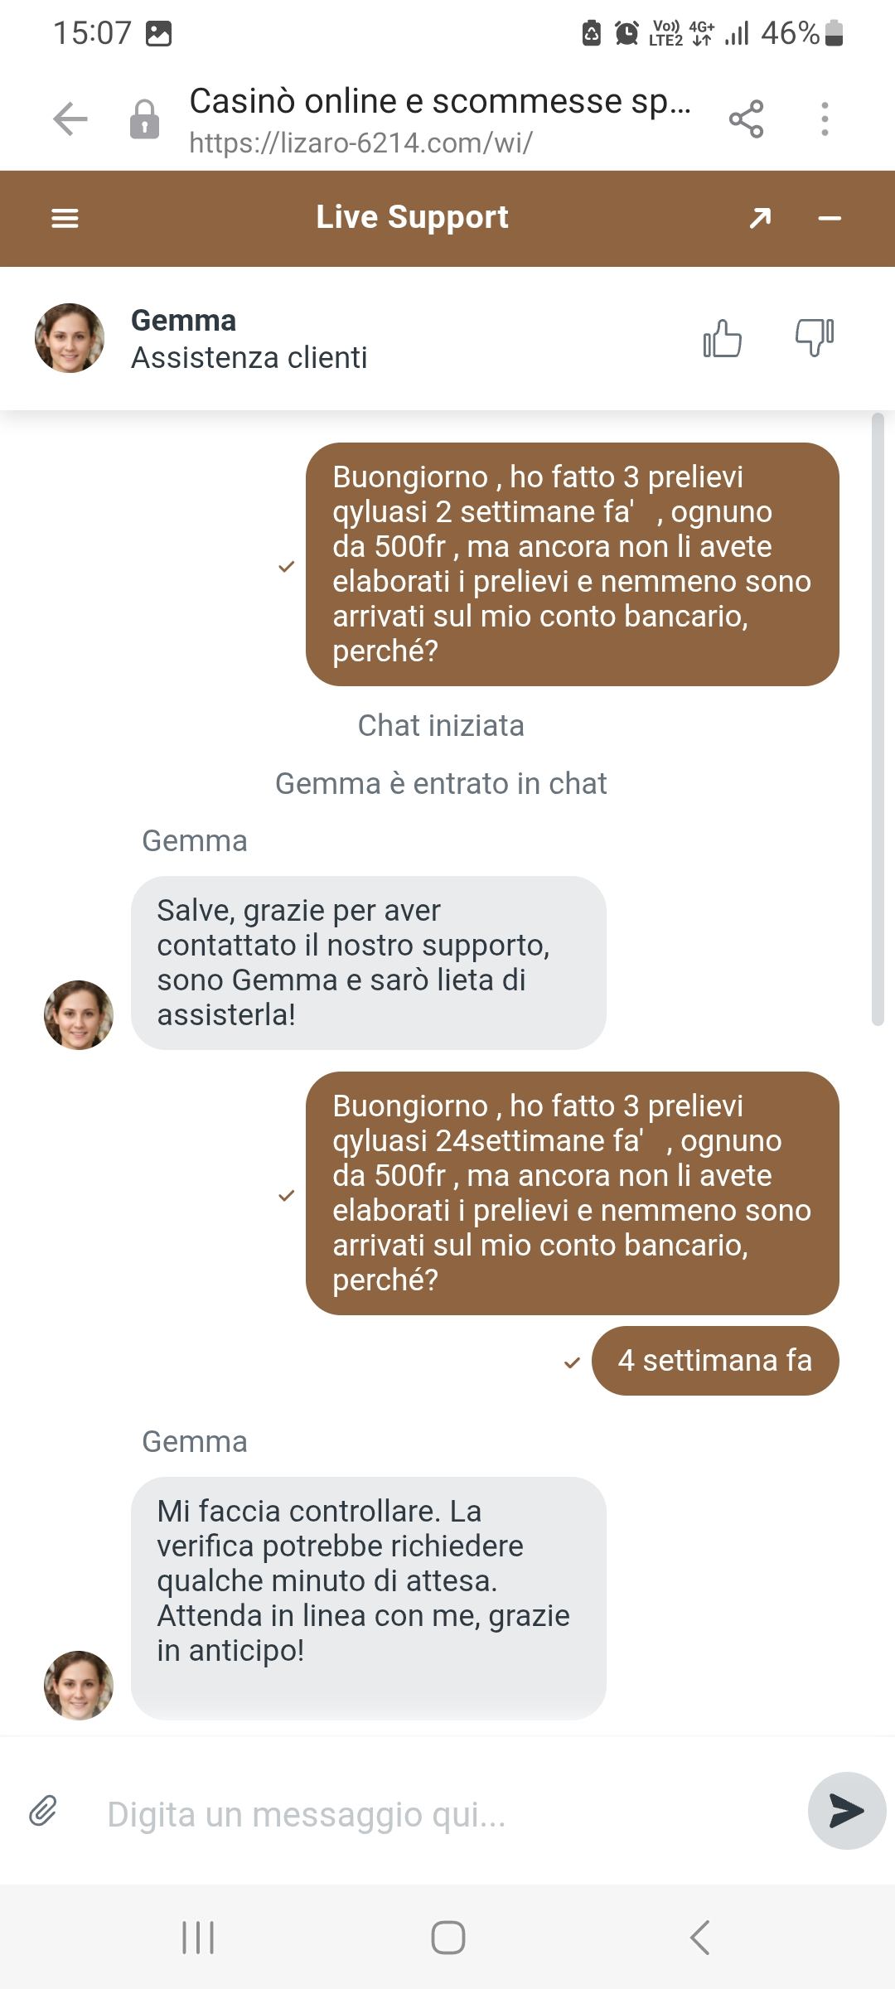This screenshot has height=1989, width=895.
Task: Tap the browser back arrow
Action: (x=70, y=119)
